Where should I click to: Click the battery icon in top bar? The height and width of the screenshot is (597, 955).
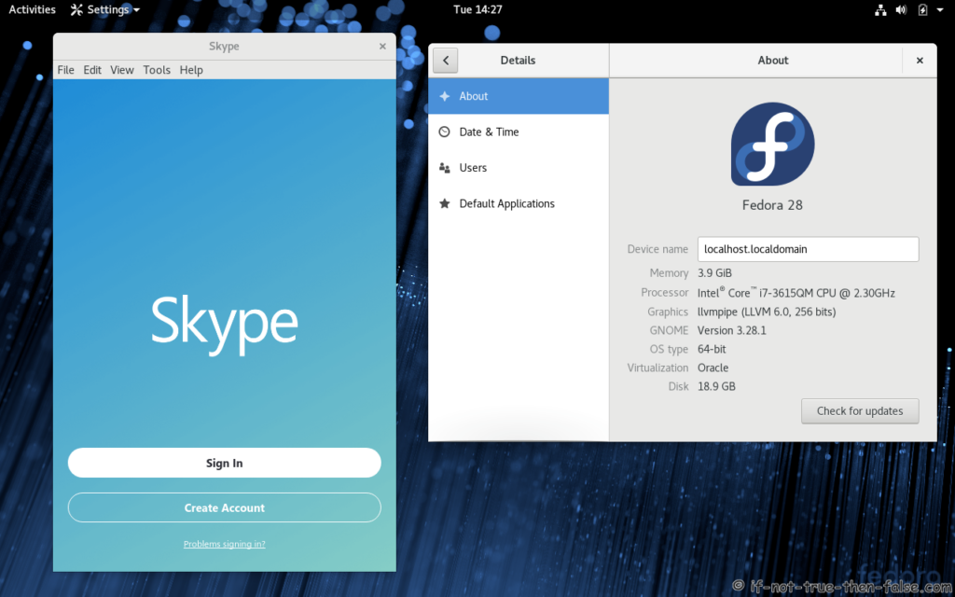coord(922,9)
